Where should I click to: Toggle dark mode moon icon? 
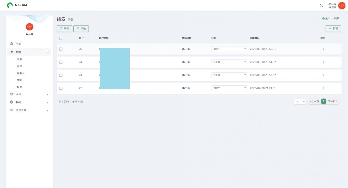321,5
